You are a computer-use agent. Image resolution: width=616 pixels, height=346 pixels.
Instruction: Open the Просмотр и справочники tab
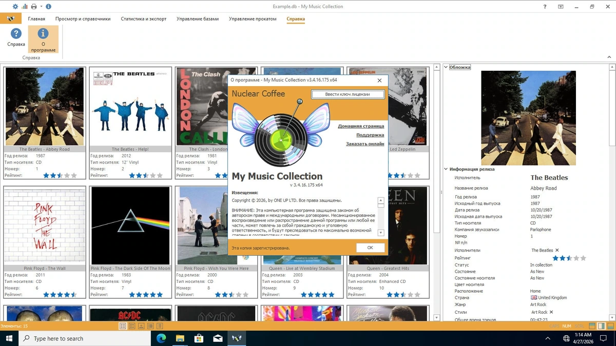83,19
